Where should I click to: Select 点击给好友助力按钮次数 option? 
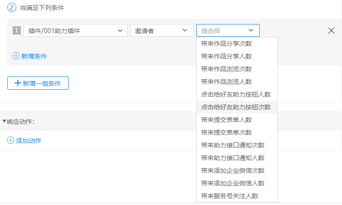237,107
